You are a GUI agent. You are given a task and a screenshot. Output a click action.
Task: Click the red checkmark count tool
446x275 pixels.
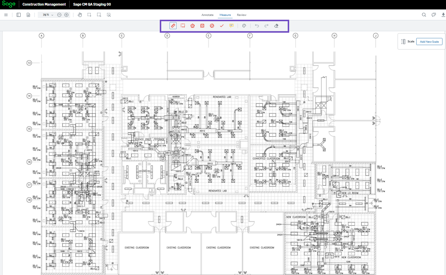(x=222, y=26)
